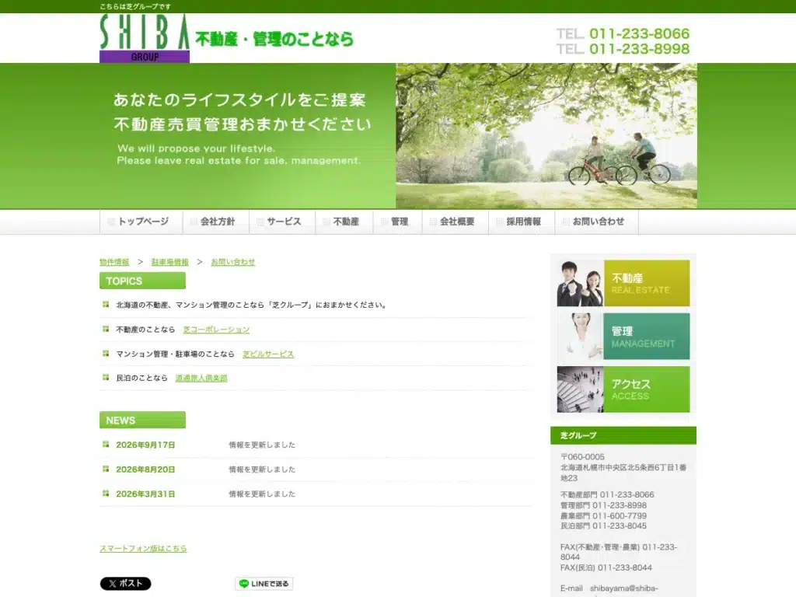Click the SHIBA GROUP logo
Viewport: 796px width, 597px height.
(x=145, y=38)
